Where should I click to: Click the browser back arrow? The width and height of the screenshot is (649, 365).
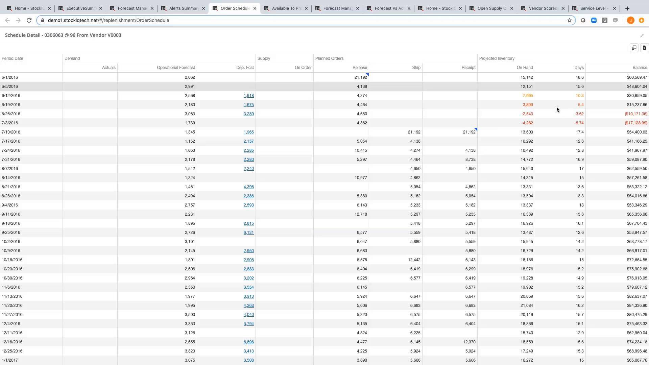pos(7,20)
